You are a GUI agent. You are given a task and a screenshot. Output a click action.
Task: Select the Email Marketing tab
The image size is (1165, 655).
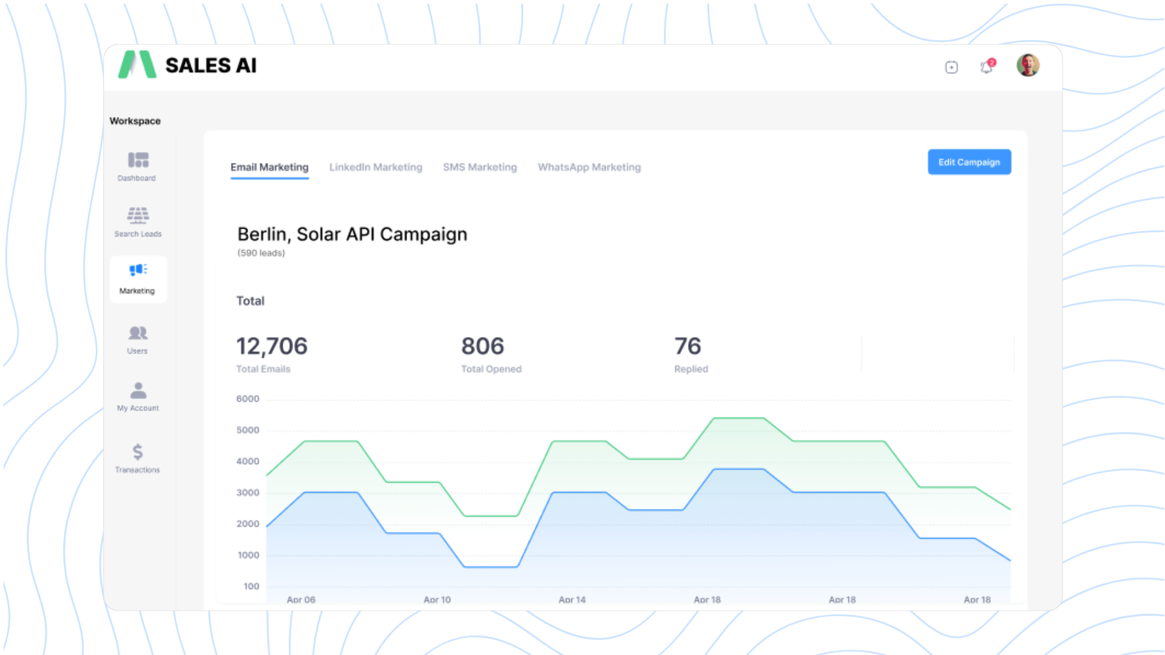tap(269, 167)
